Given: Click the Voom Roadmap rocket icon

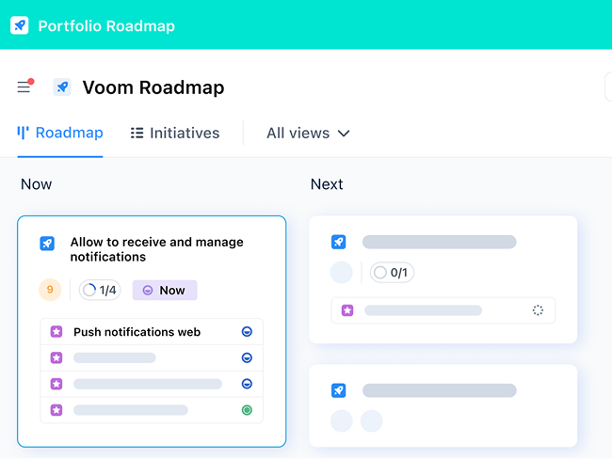Looking at the screenshot, I should (62, 87).
